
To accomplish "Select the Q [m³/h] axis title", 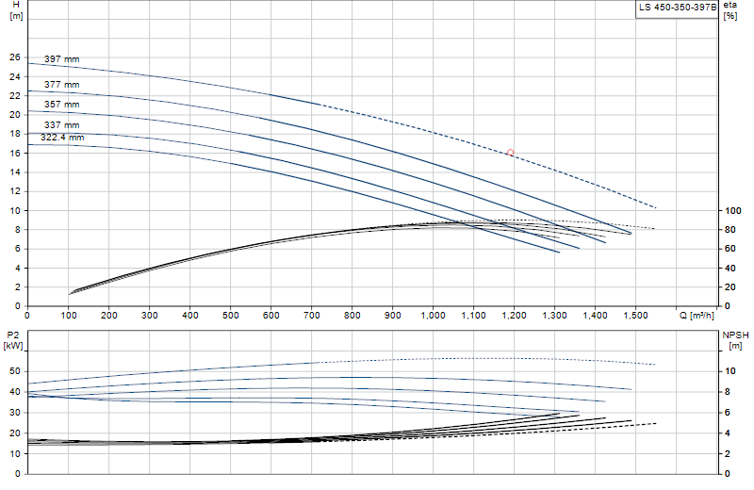I will (697, 316).
